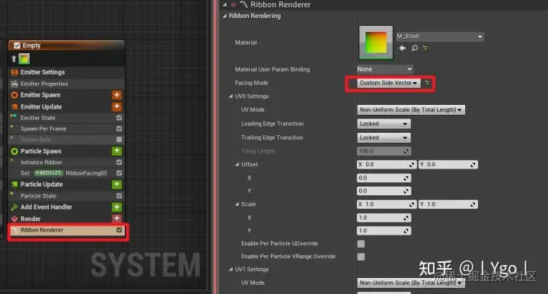Viewport: 548px width, 294px height.
Task: Open Leading Edge Transition dropdown
Action: 384,124
